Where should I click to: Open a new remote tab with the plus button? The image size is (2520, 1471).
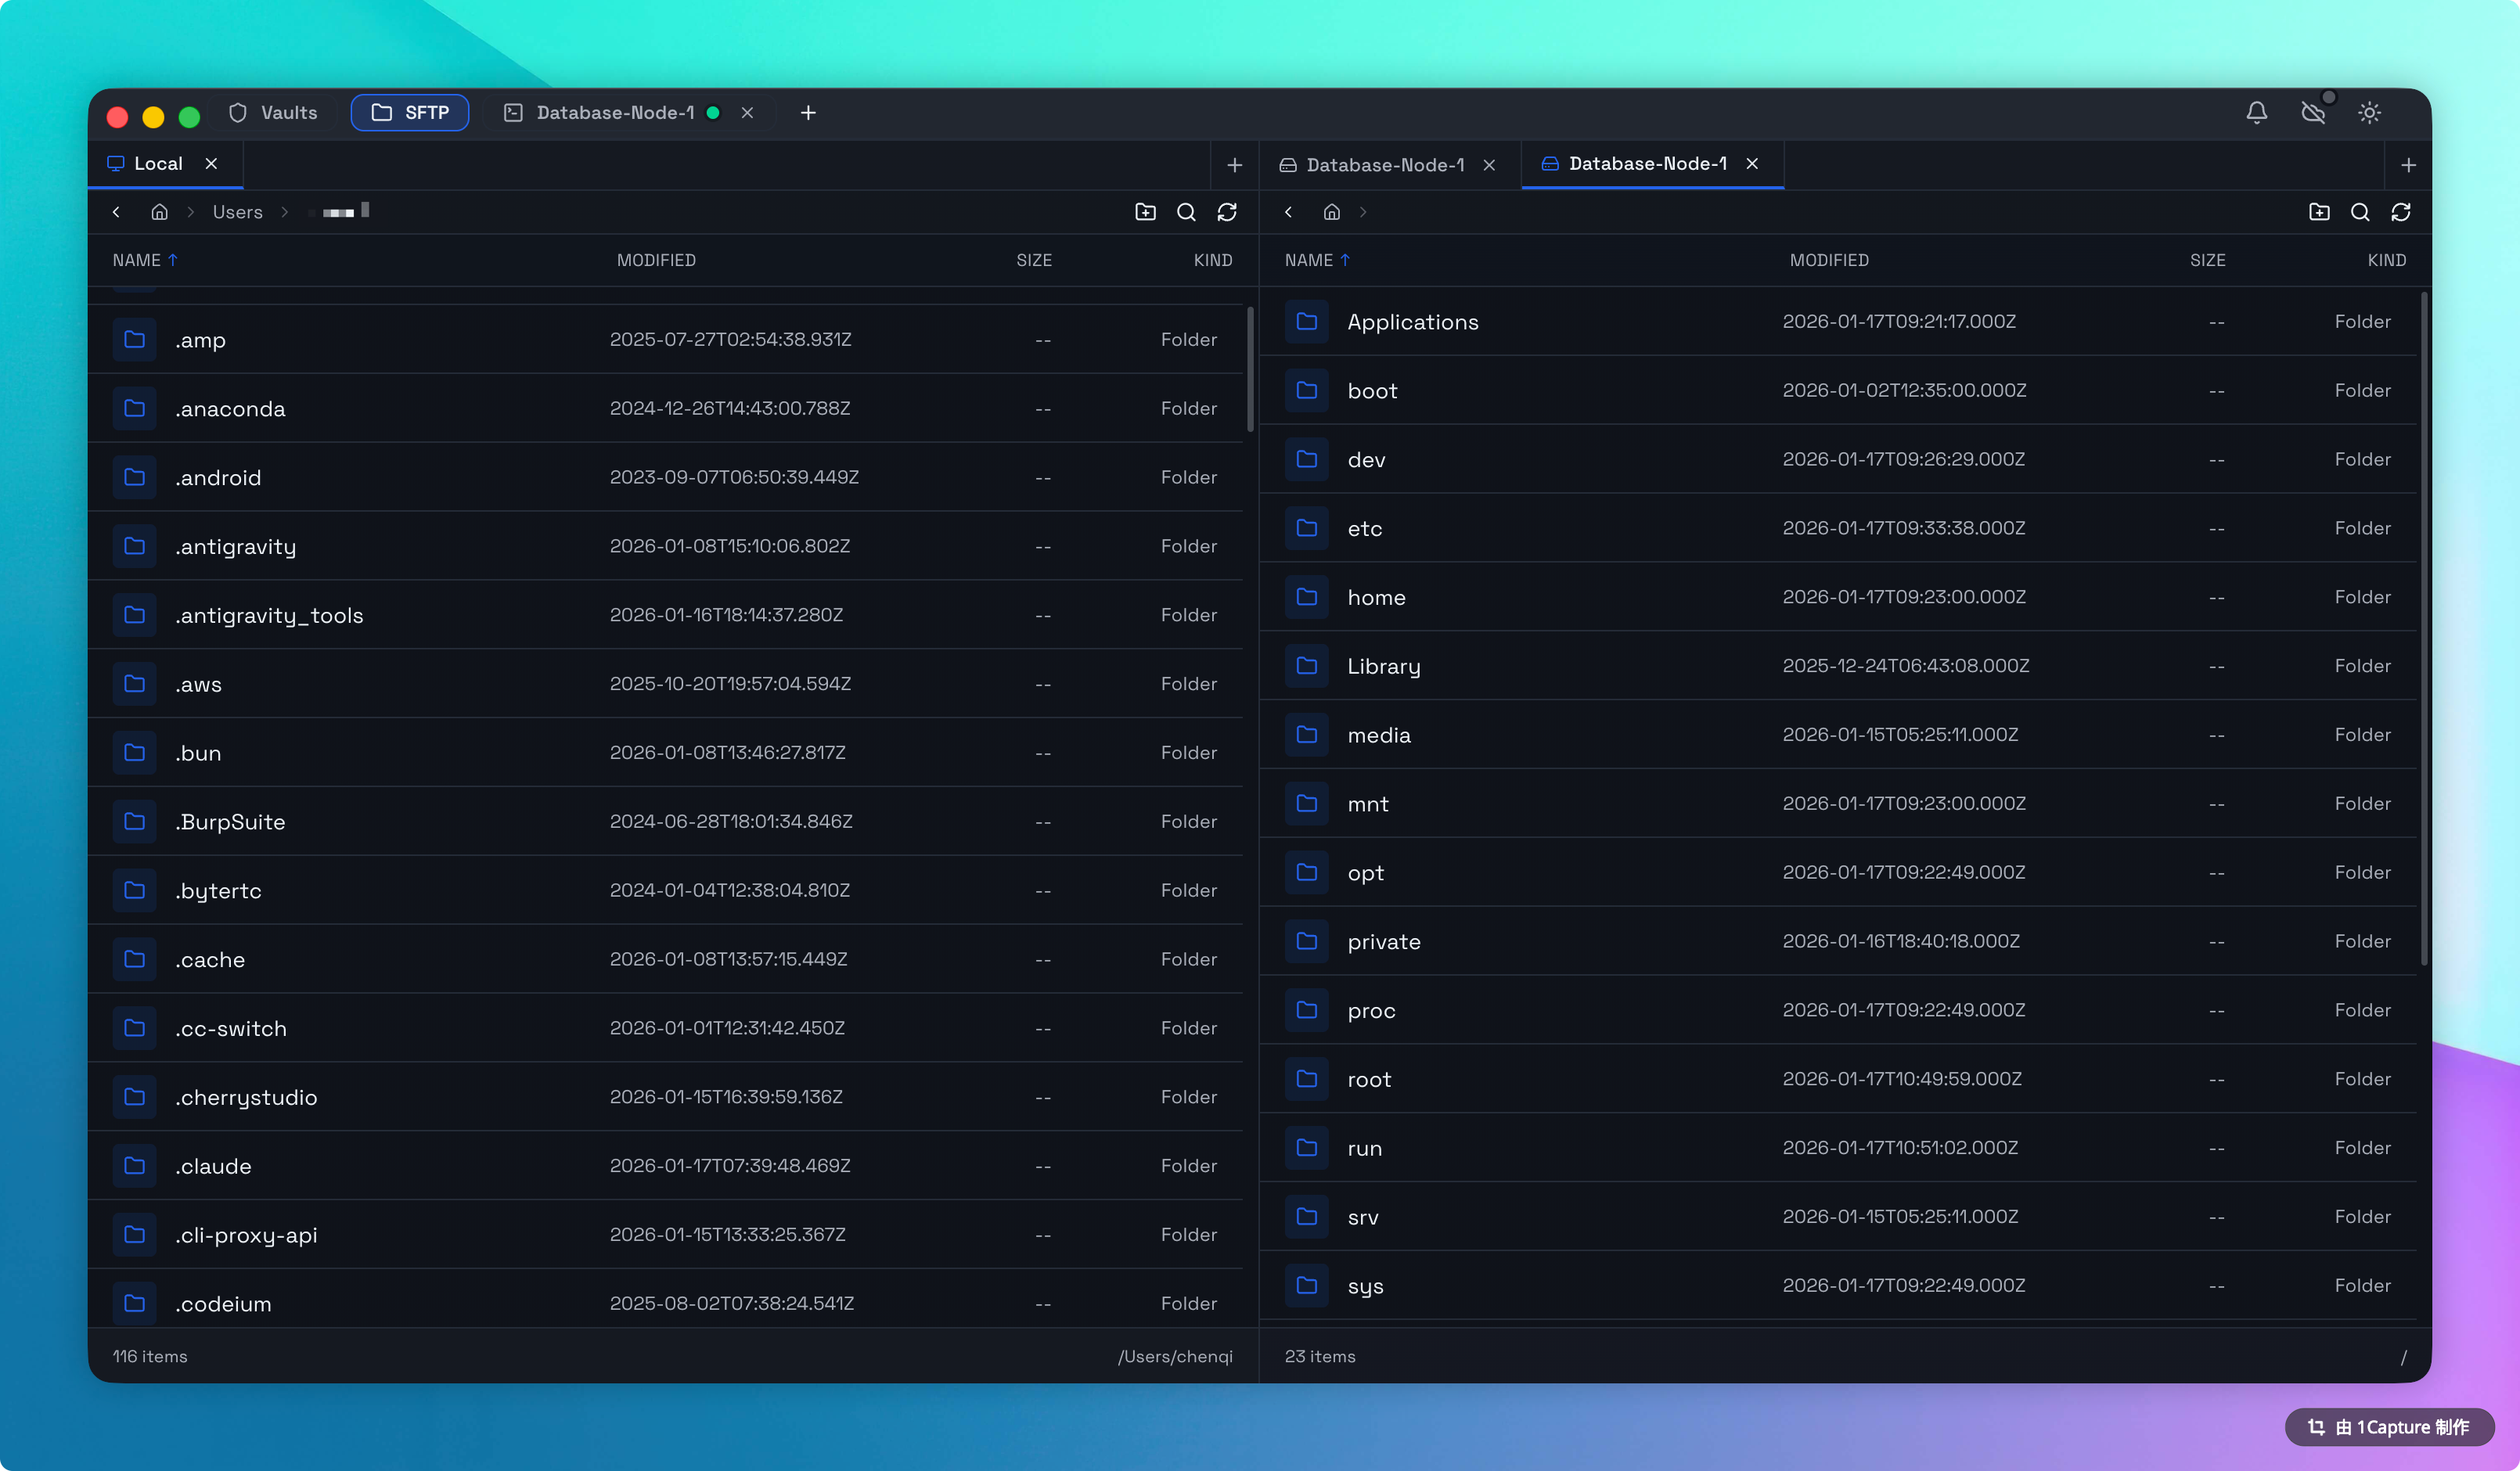pyautogui.click(x=2409, y=165)
